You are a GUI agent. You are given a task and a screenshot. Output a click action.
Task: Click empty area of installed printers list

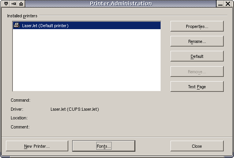tap(86, 59)
